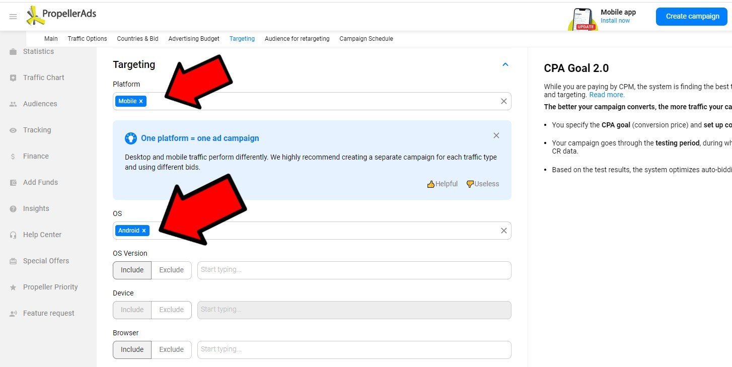Open the hamburger menu icon
The width and height of the screenshot is (732, 367).
(13, 17)
